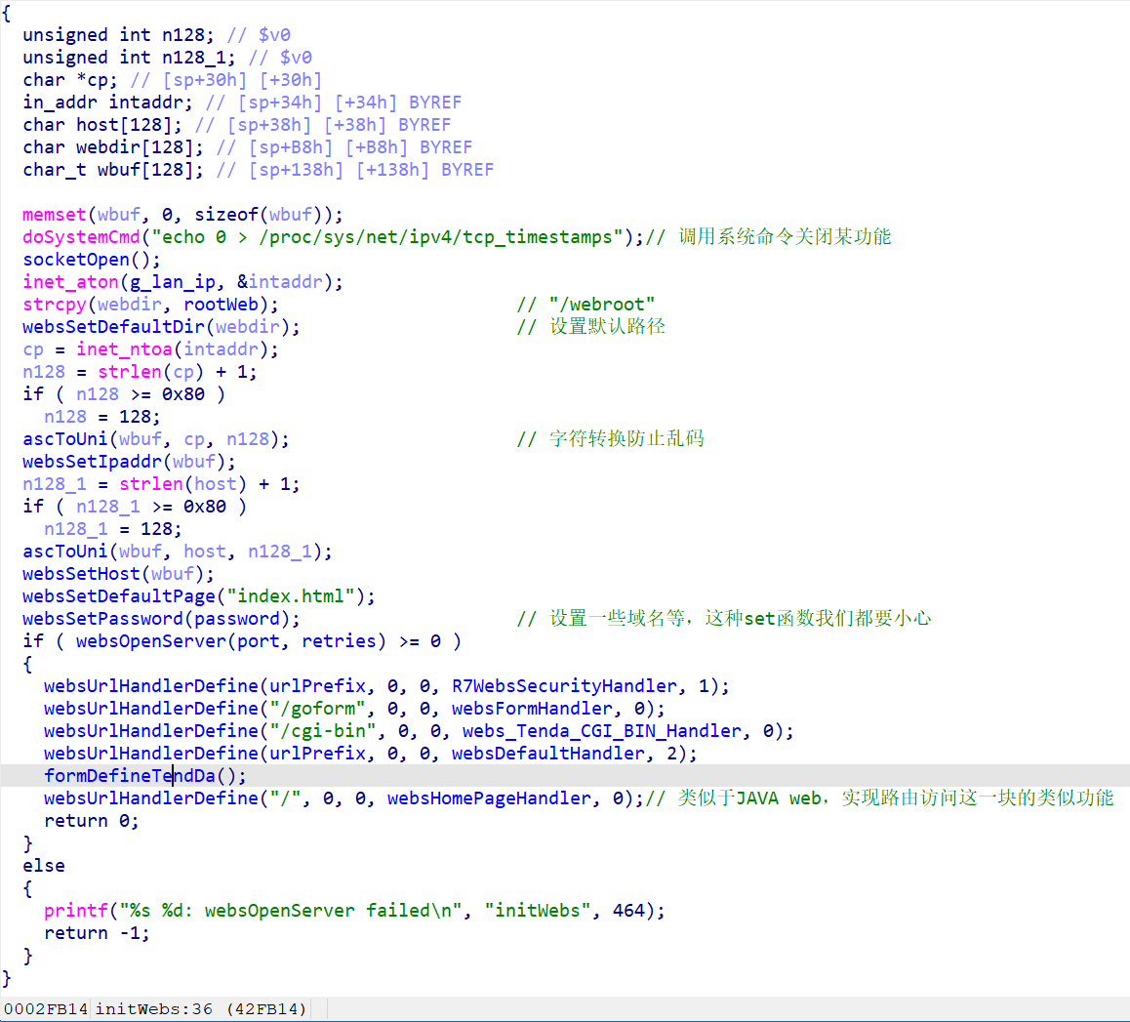Select the websSetDefaultPage function call
Viewport: 1130px width, 1022px height.
point(118,596)
